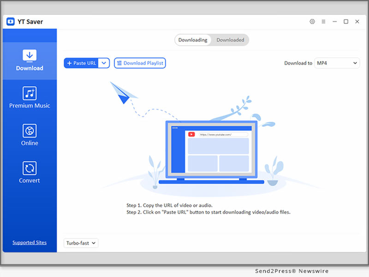Open the hamburger menu in title bar
Image resolution: width=369 pixels, height=277 pixels.
click(x=323, y=22)
